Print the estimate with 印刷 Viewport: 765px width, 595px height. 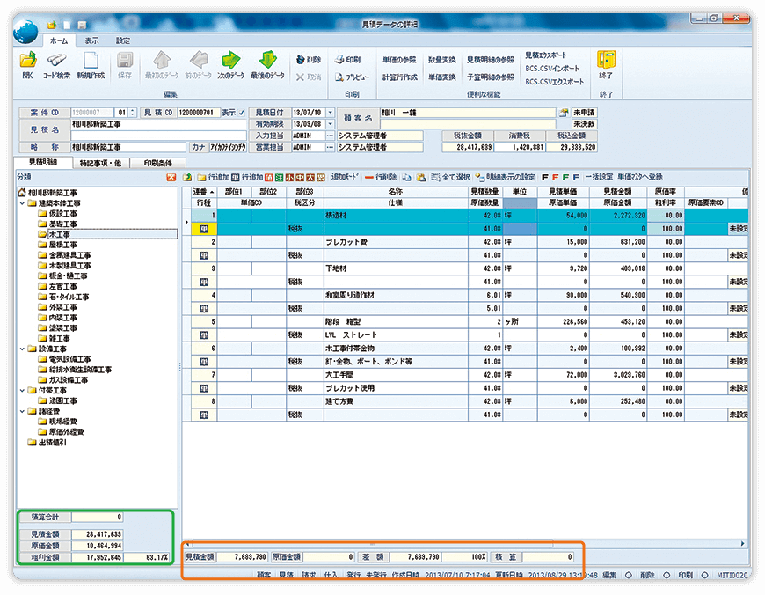pyautogui.click(x=347, y=60)
